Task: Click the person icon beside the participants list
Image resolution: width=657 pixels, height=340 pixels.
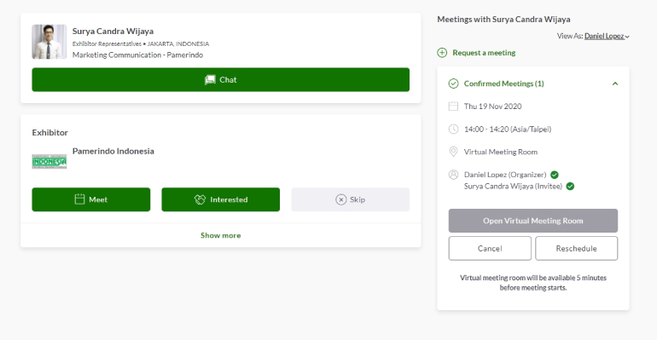Action: [453, 175]
